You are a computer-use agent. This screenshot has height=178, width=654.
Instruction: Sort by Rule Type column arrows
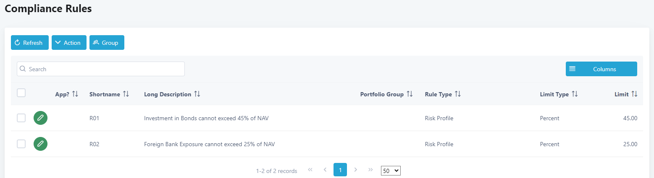click(x=458, y=94)
